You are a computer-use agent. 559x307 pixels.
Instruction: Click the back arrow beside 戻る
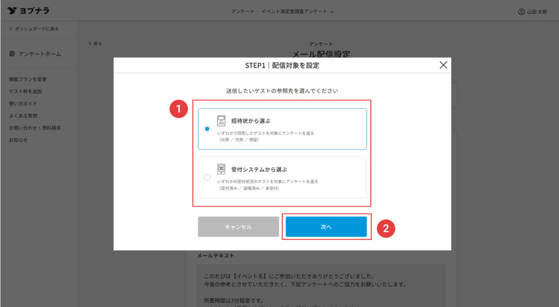click(x=90, y=44)
